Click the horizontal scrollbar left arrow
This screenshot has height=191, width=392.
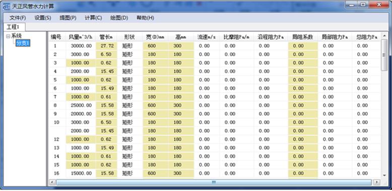(52, 182)
